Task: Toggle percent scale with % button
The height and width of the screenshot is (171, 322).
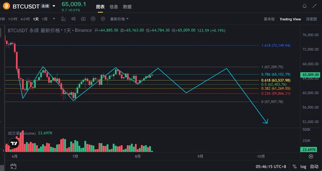Action: pos(295,166)
